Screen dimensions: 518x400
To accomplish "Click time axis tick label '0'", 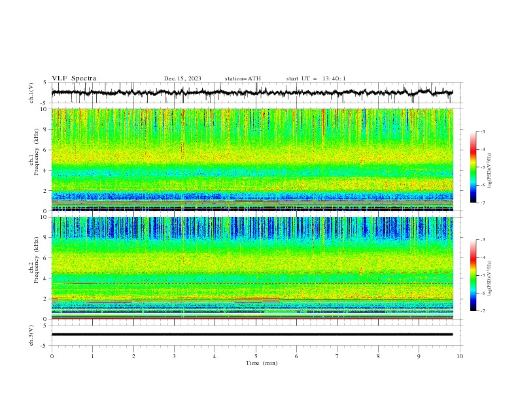I will pyautogui.click(x=52, y=356).
